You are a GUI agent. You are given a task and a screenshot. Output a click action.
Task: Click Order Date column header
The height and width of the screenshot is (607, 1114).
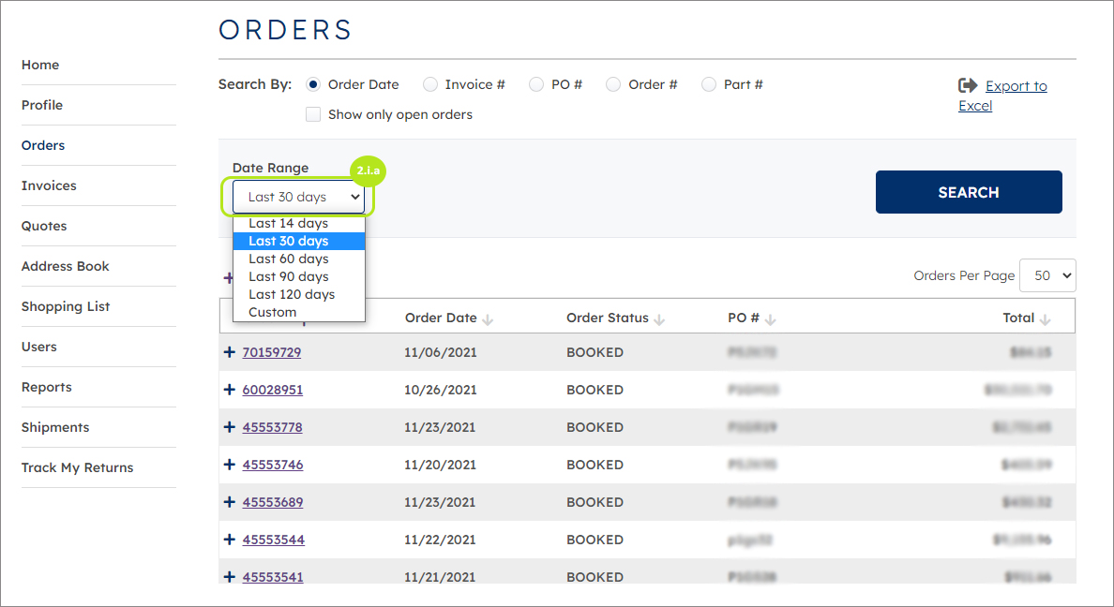tap(441, 318)
